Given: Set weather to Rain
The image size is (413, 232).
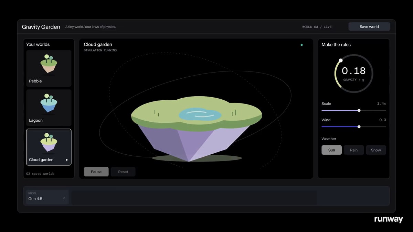Looking at the screenshot, I should [x=354, y=150].
